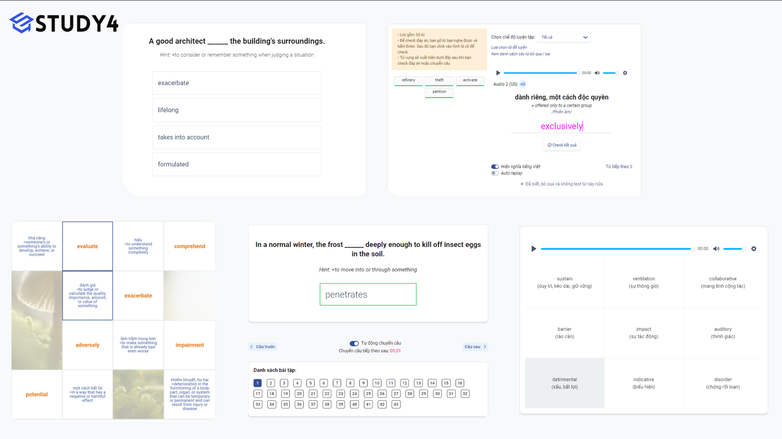Toggle Hiện nghĩa tiếng Việt switch
The height and width of the screenshot is (439, 782).
click(495, 166)
